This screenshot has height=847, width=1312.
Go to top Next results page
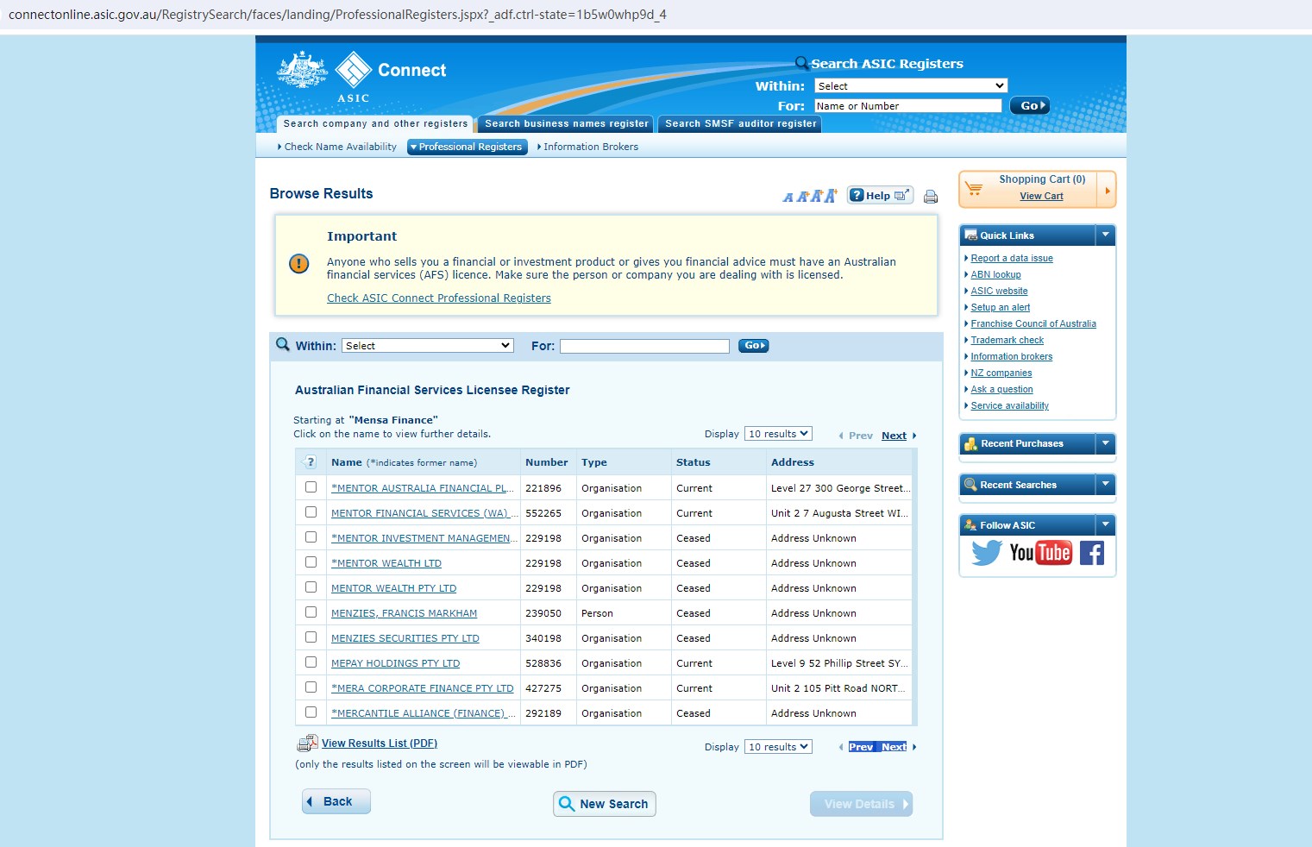[894, 436]
